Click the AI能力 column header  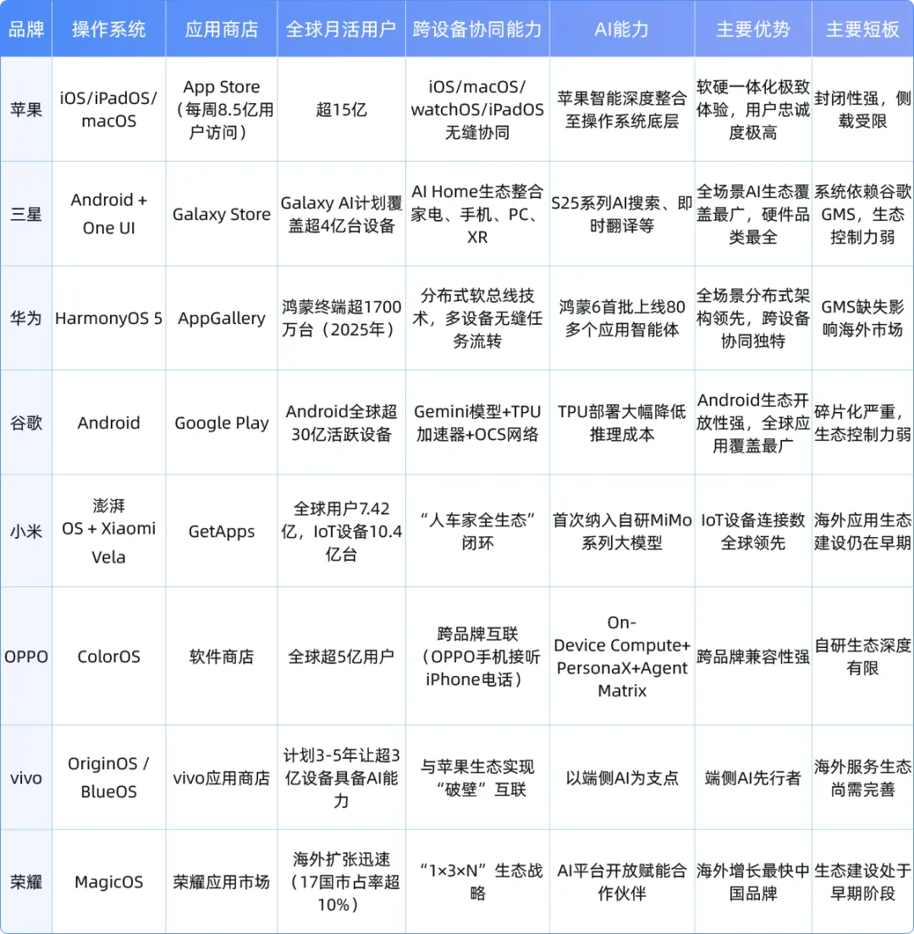click(x=622, y=29)
